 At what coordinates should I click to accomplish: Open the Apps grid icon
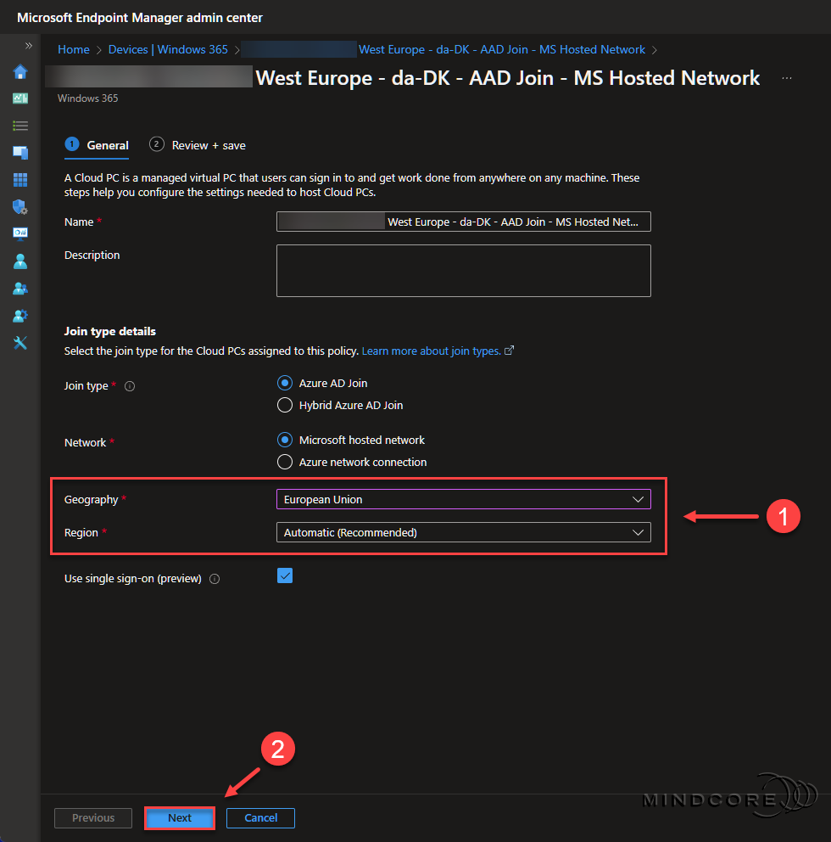tap(20, 180)
